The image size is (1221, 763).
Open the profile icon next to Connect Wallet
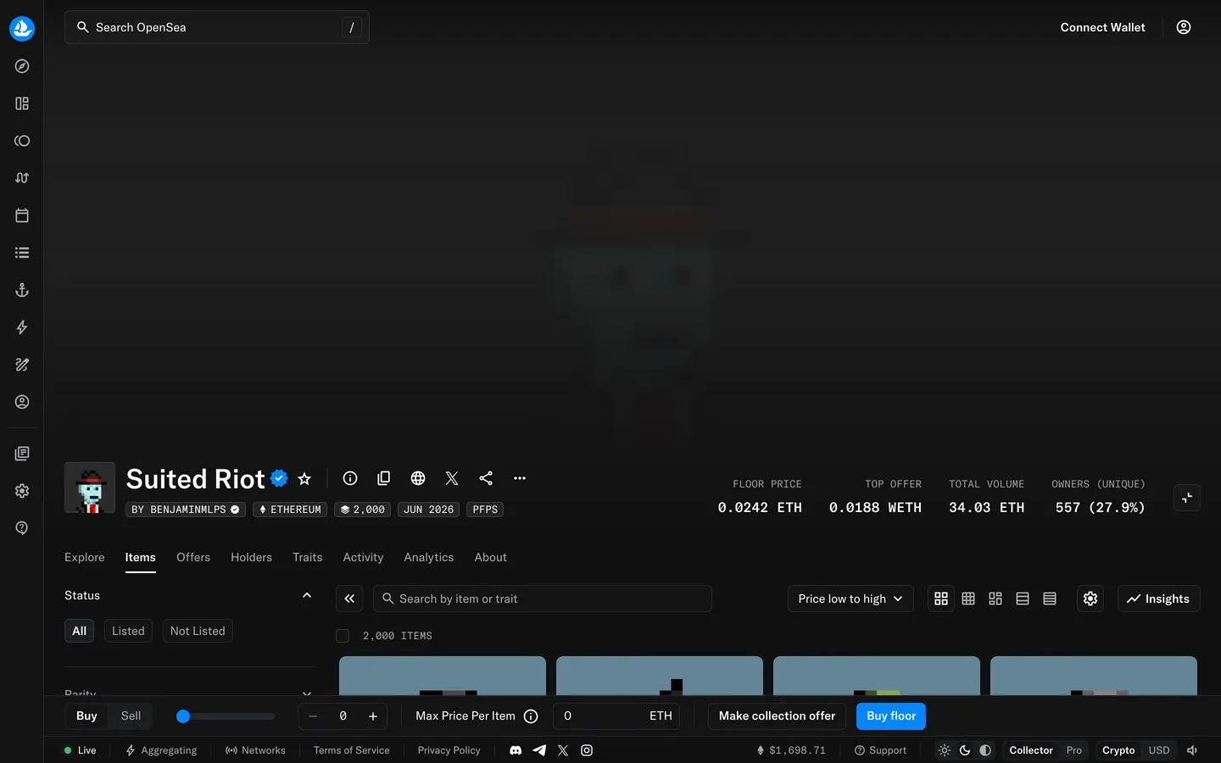(x=1184, y=27)
